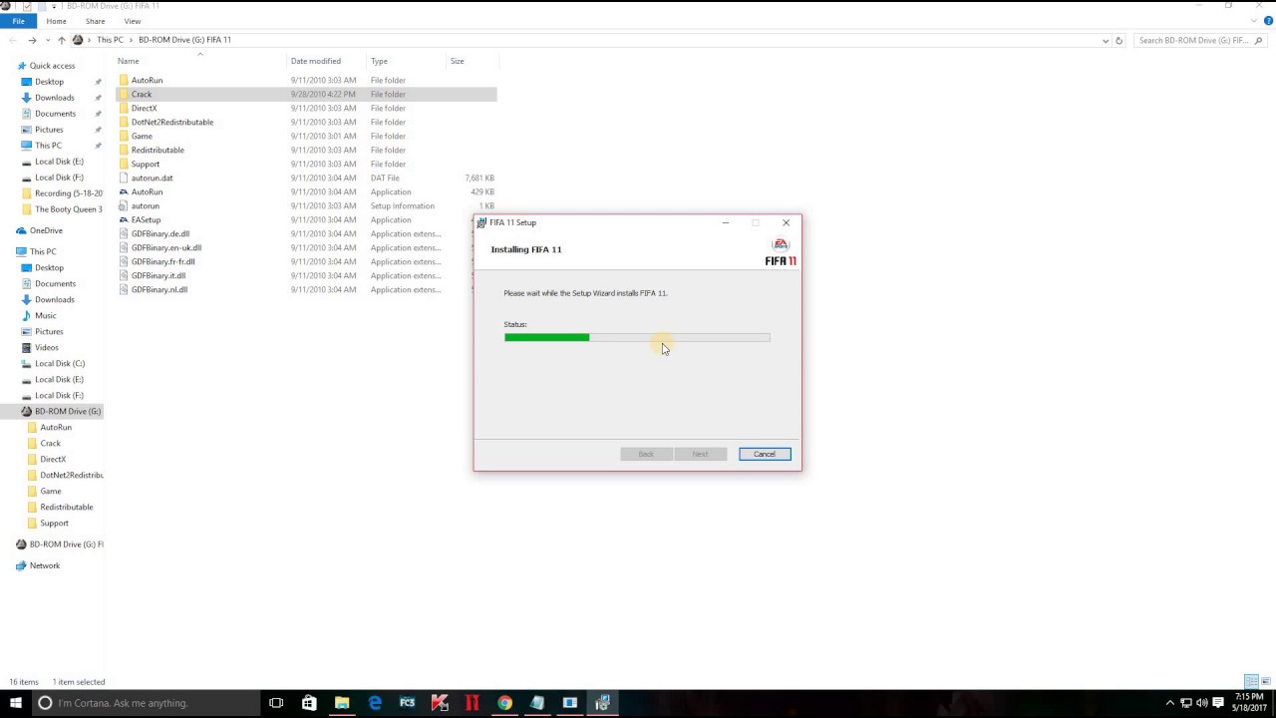1276x718 pixels.
Task: Open Local Disk (C:) in tree
Action: 60,363
